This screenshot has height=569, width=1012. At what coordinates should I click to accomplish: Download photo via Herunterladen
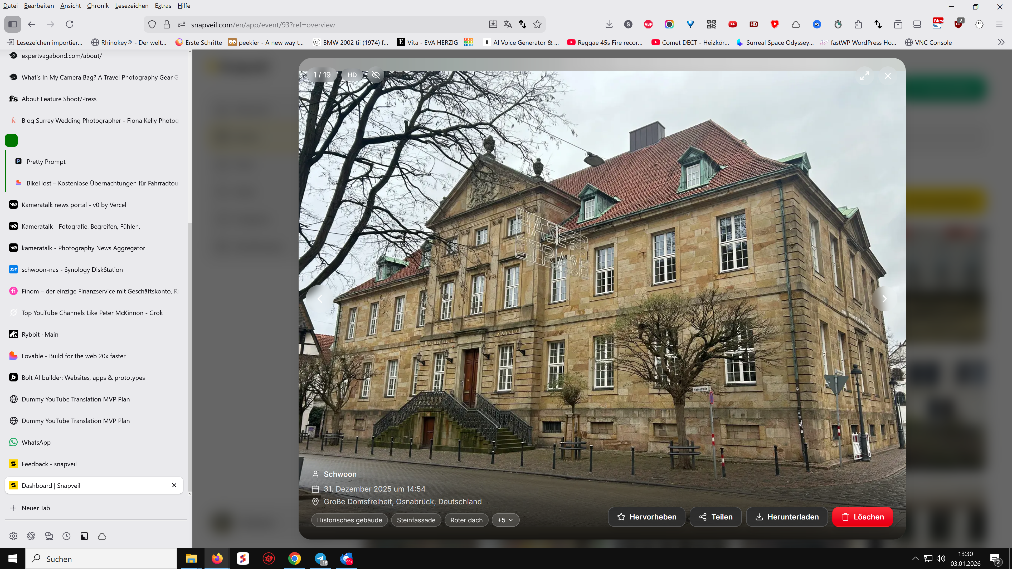(787, 517)
